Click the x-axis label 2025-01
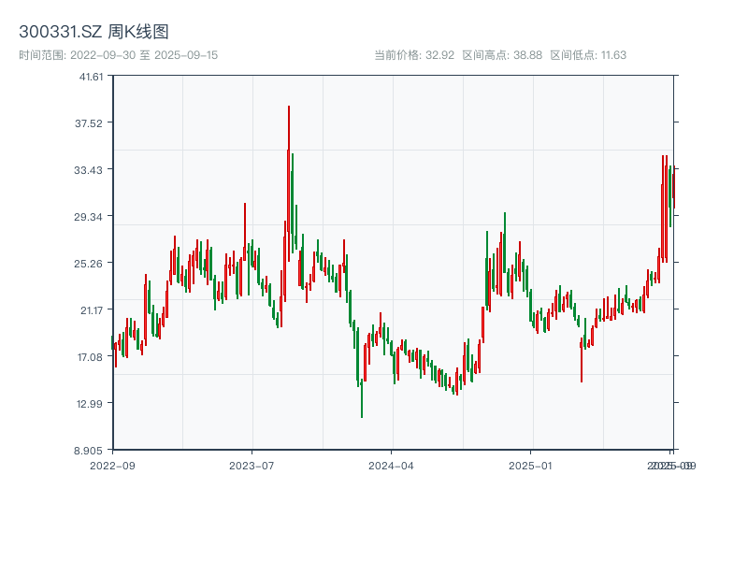The image size is (748, 561). tap(530, 466)
